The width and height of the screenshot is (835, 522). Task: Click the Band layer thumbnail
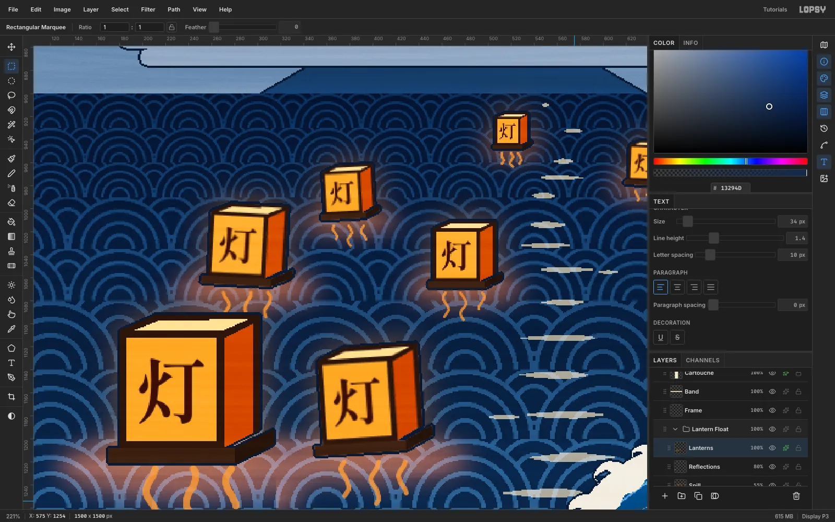pyautogui.click(x=676, y=391)
